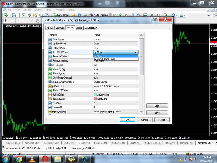Image resolution: width=217 pixels, height=163 pixels.
Task: Switch to the Colors tab
Action: pyautogui.click(x=79, y=28)
